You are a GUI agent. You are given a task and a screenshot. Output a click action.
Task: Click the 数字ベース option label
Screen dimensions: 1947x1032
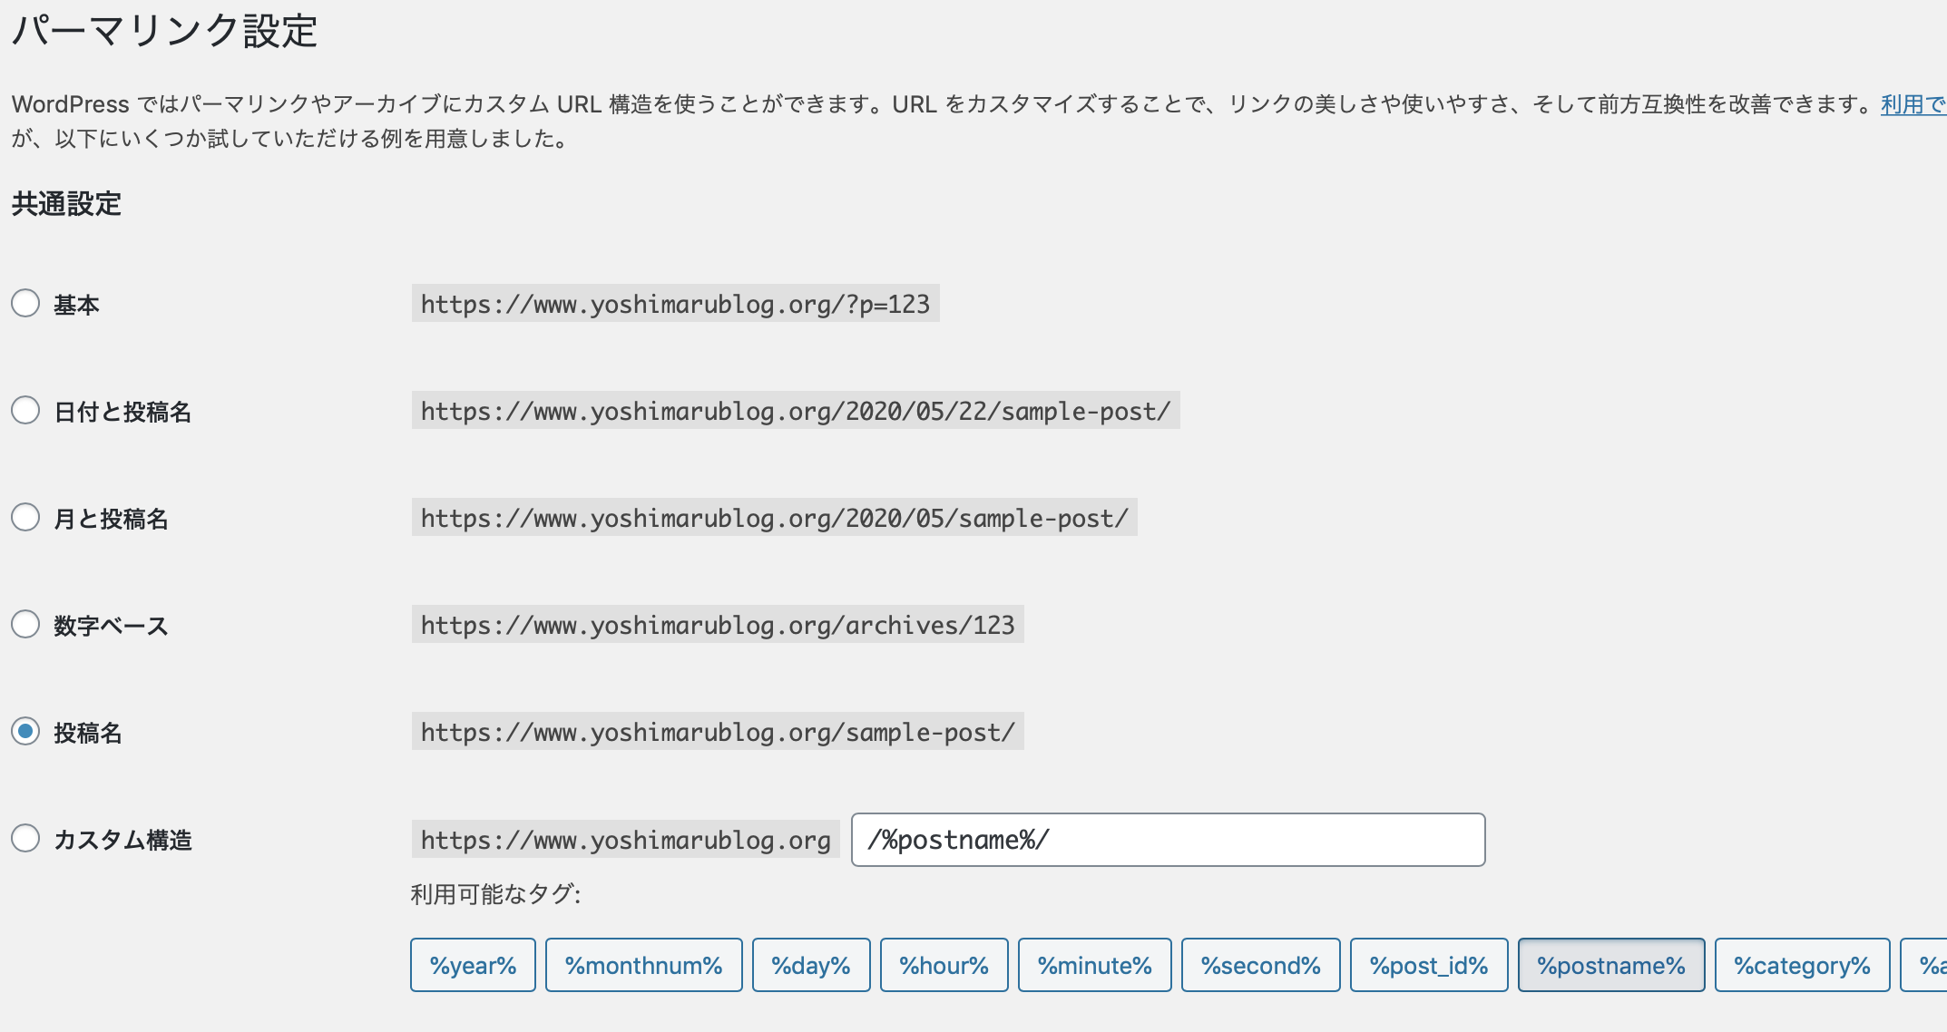pyautogui.click(x=111, y=626)
